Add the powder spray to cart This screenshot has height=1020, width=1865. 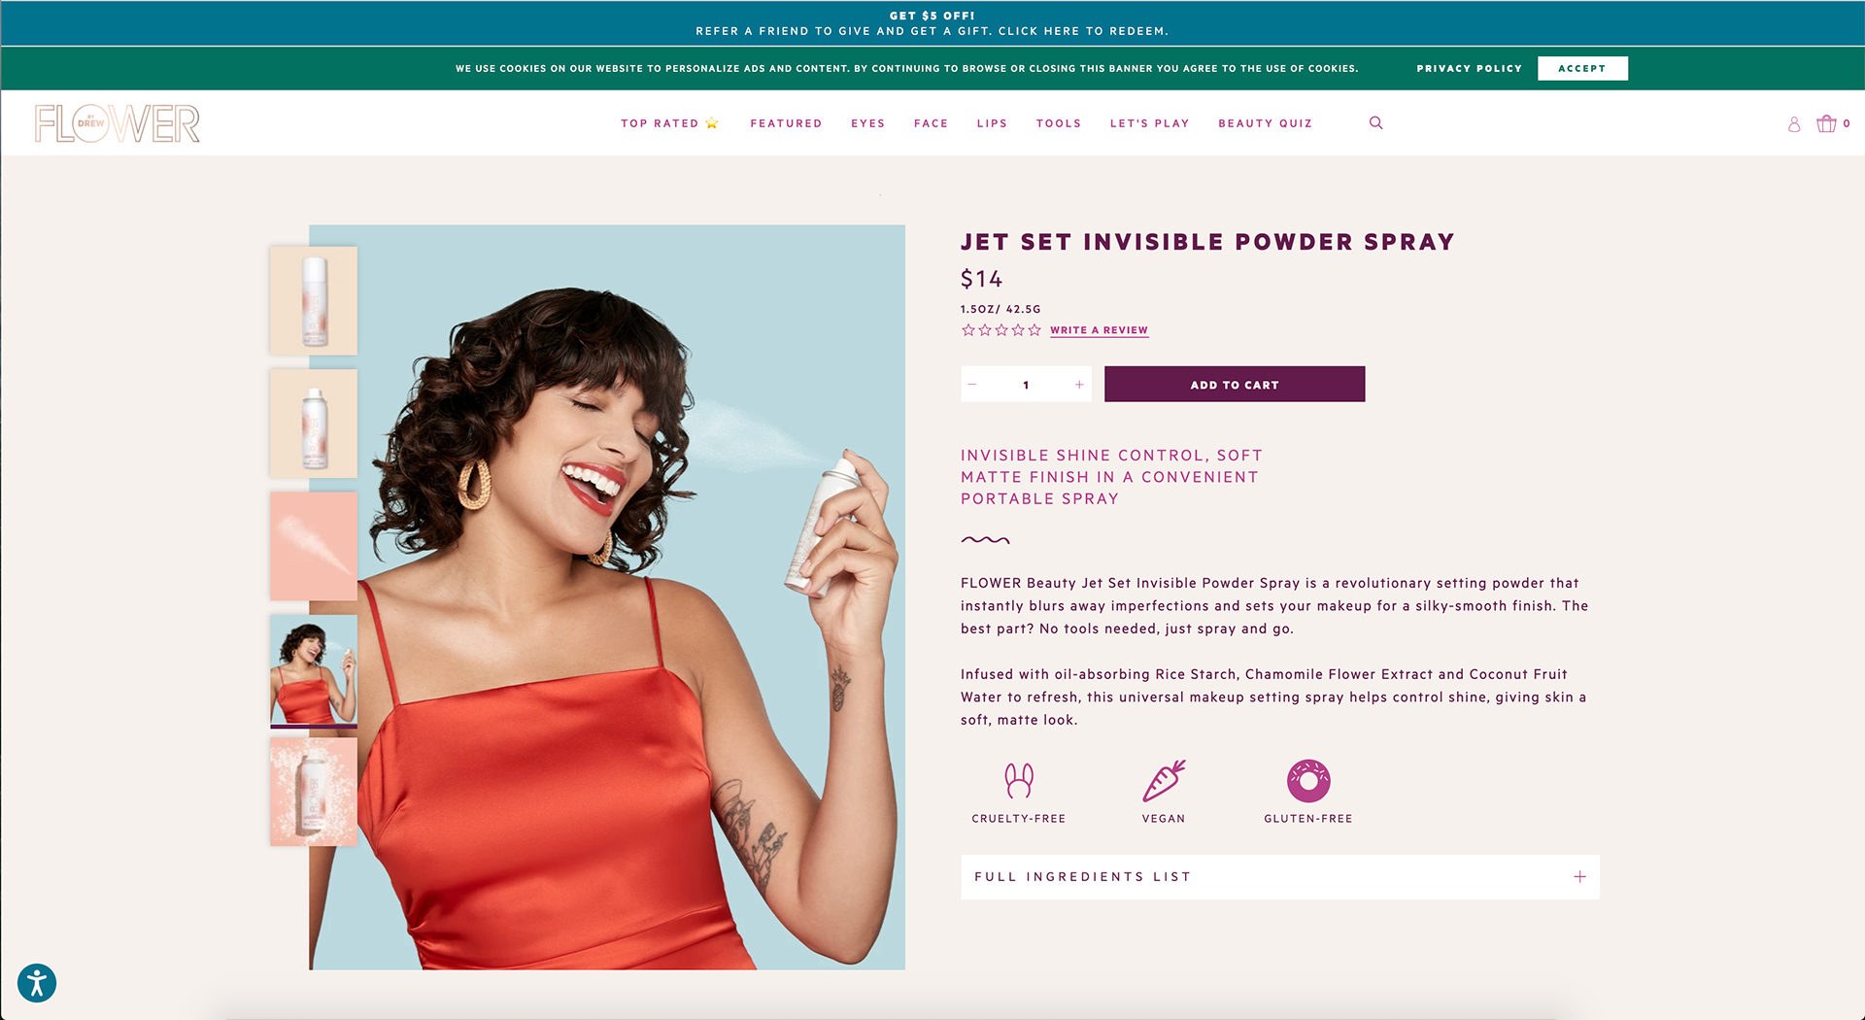point(1235,385)
